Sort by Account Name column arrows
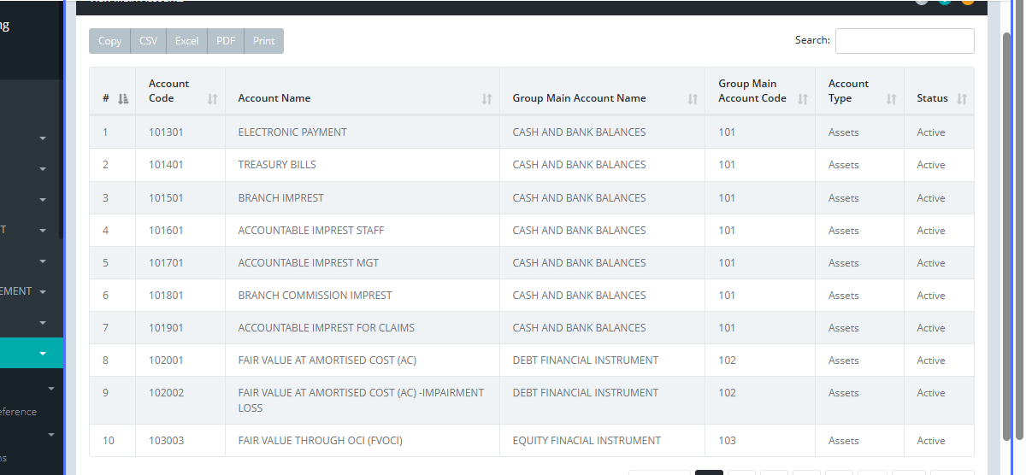This screenshot has height=475, width=1026. [487, 99]
